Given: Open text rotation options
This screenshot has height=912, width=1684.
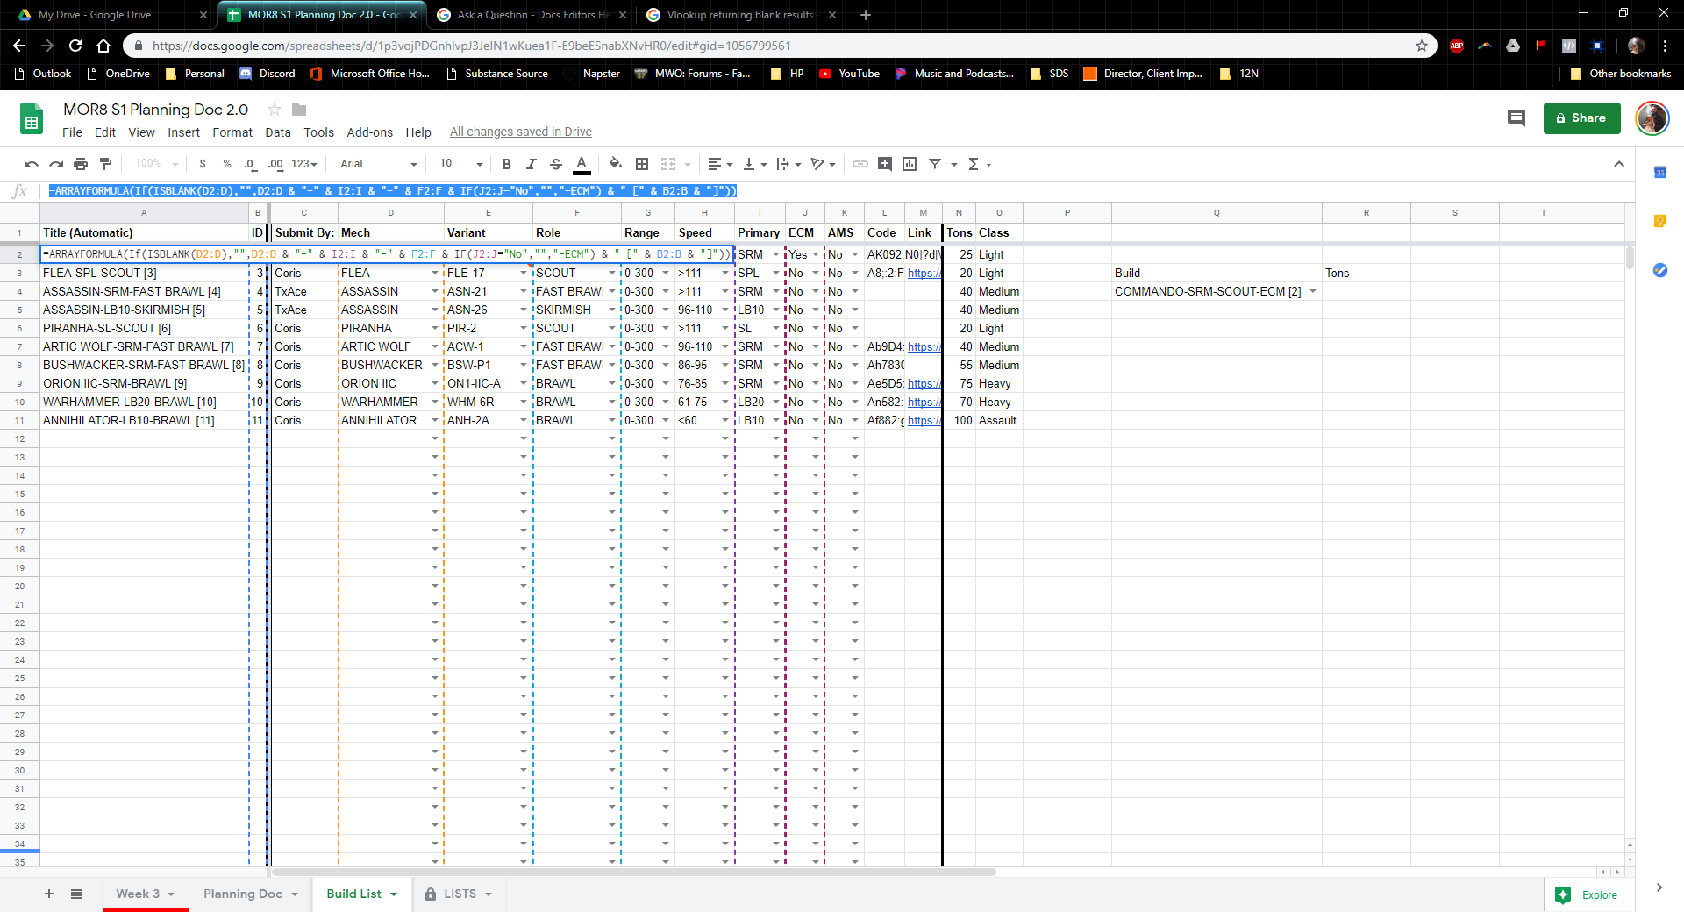Looking at the screenshot, I should point(823,164).
